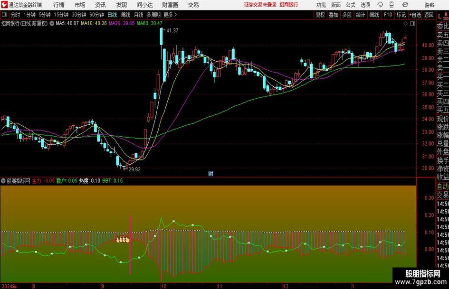The image size is (449, 289).
Task: Click the magenta vertical signal line
Action: (130, 245)
